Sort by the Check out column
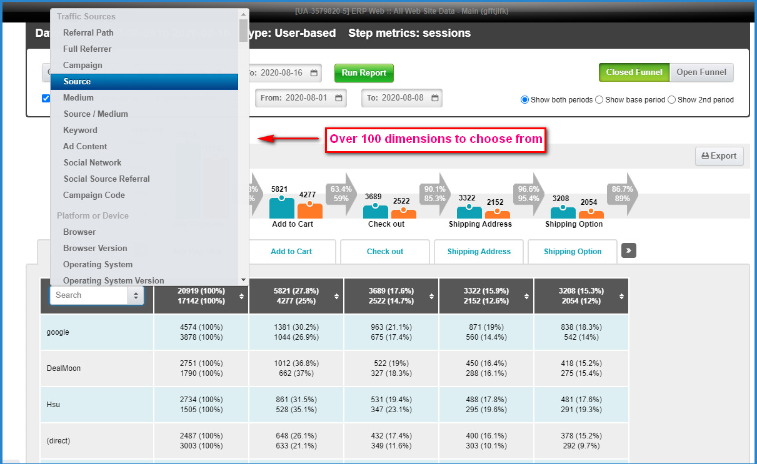This screenshot has height=464, width=757. click(x=432, y=296)
